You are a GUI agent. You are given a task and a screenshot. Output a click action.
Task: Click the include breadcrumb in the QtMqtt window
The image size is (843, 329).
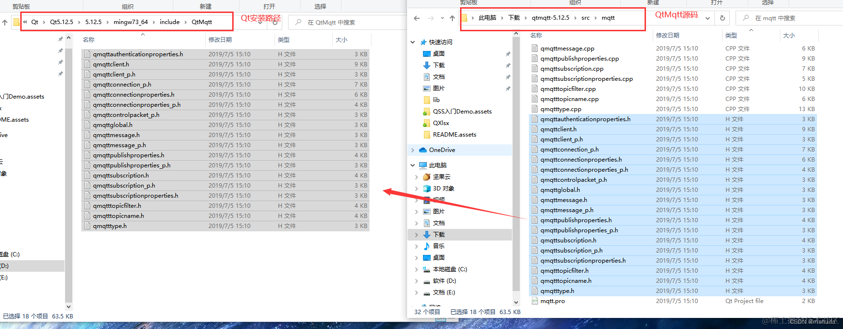(170, 22)
